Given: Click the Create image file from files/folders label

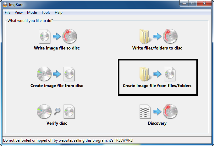Looking at the screenshot, I should tap(157, 86).
